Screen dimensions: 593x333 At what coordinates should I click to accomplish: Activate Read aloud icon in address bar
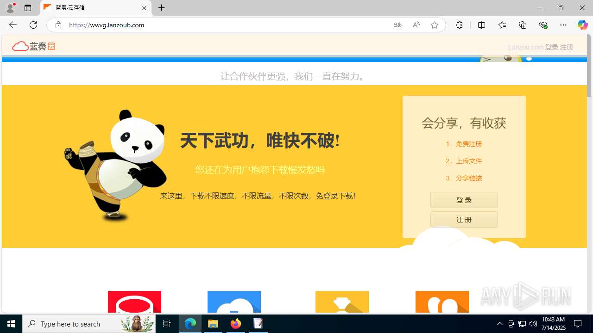point(416,25)
